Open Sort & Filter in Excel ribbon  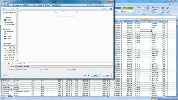pos(163,10)
